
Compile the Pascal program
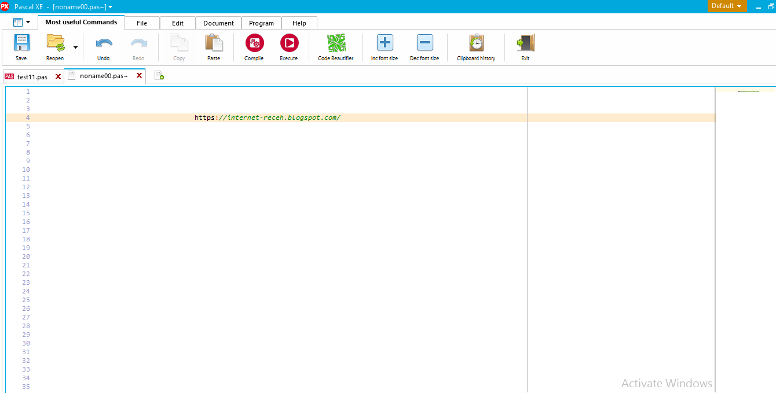(x=254, y=46)
